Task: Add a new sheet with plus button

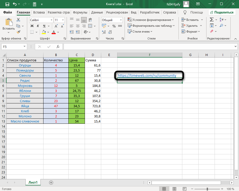Action: point(51,182)
